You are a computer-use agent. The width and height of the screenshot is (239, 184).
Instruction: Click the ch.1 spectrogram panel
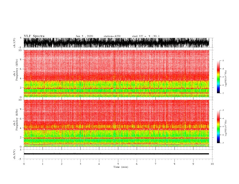(116, 73)
